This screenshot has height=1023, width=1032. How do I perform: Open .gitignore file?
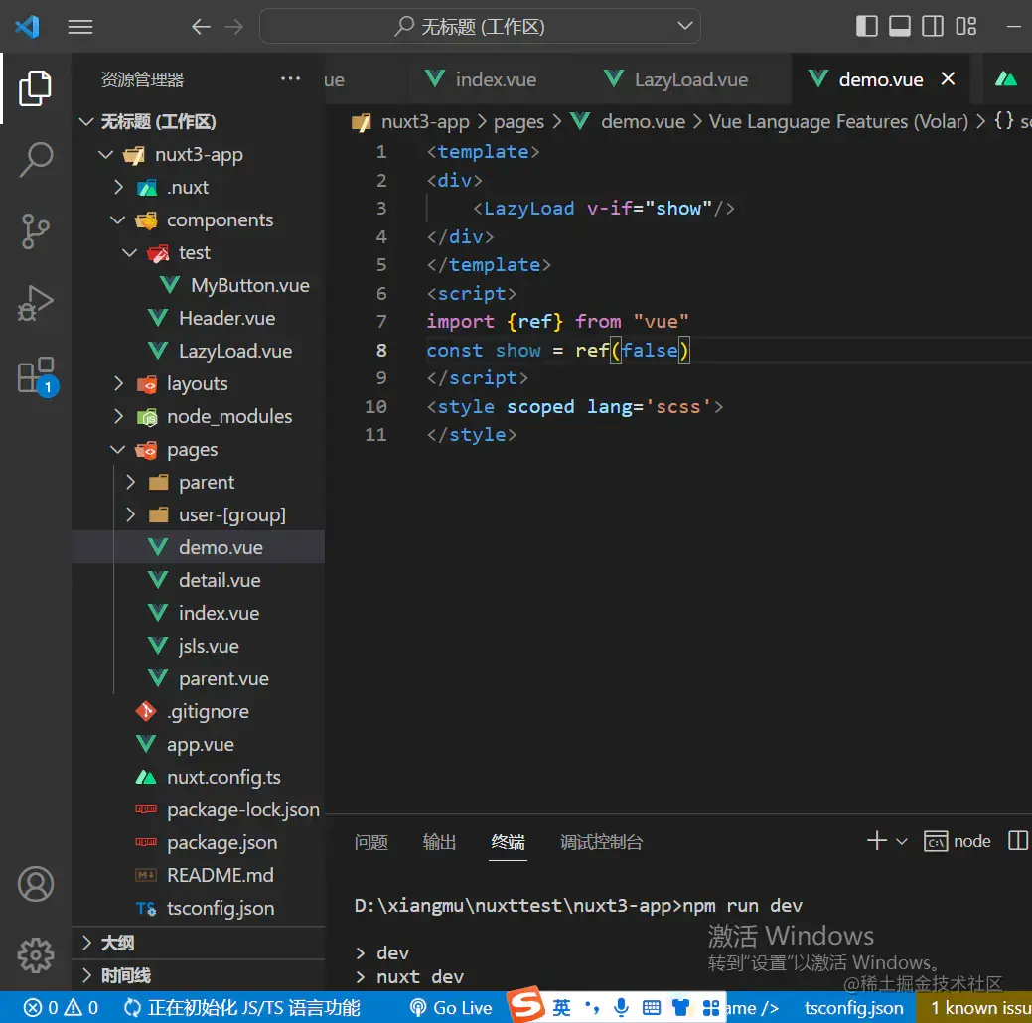pyautogui.click(x=199, y=711)
